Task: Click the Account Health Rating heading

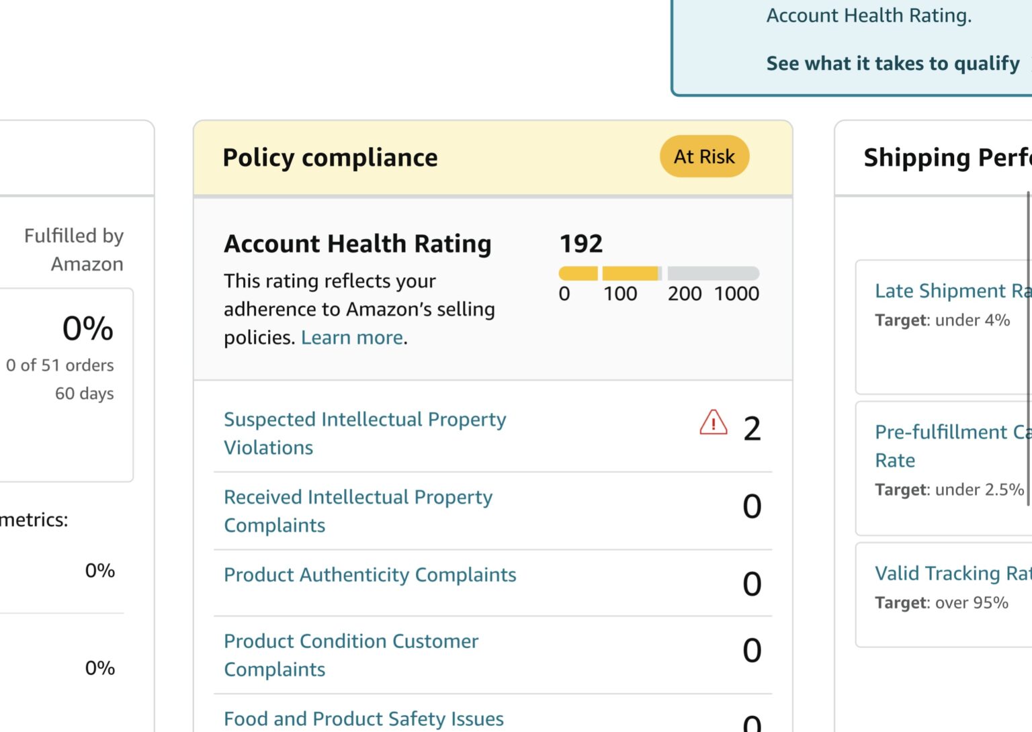Action: point(357,244)
